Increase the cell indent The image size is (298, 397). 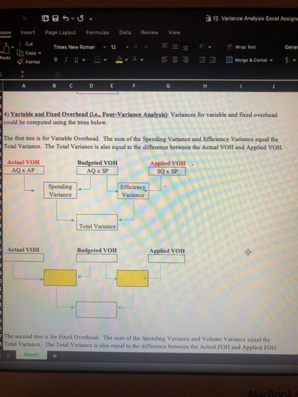pyautogui.click(x=213, y=60)
